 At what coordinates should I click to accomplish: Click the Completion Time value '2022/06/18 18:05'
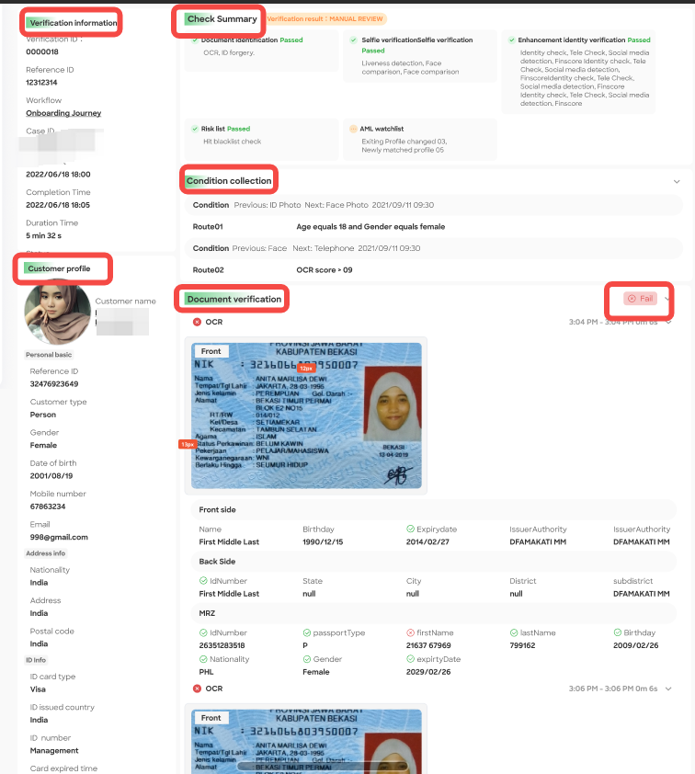pos(58,205)
